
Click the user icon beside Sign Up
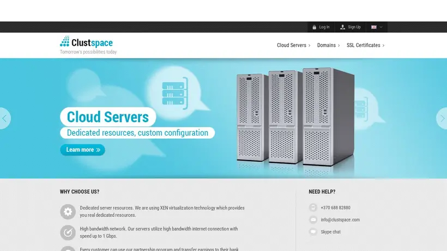342,27
